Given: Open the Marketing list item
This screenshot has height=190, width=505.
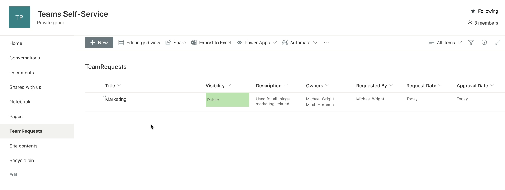Looking at the screenshot, I should pos(116,99).
